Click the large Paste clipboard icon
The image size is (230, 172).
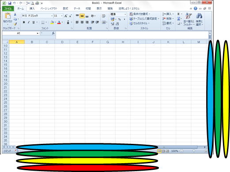[x=8, y=16]
